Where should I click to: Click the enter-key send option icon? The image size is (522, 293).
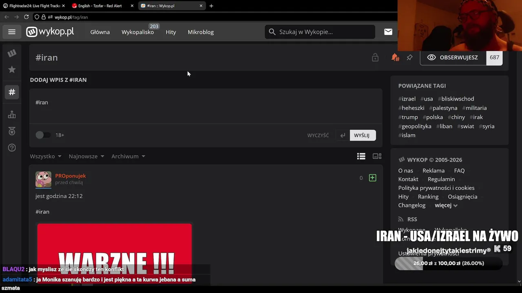click(x=343, y=135)
